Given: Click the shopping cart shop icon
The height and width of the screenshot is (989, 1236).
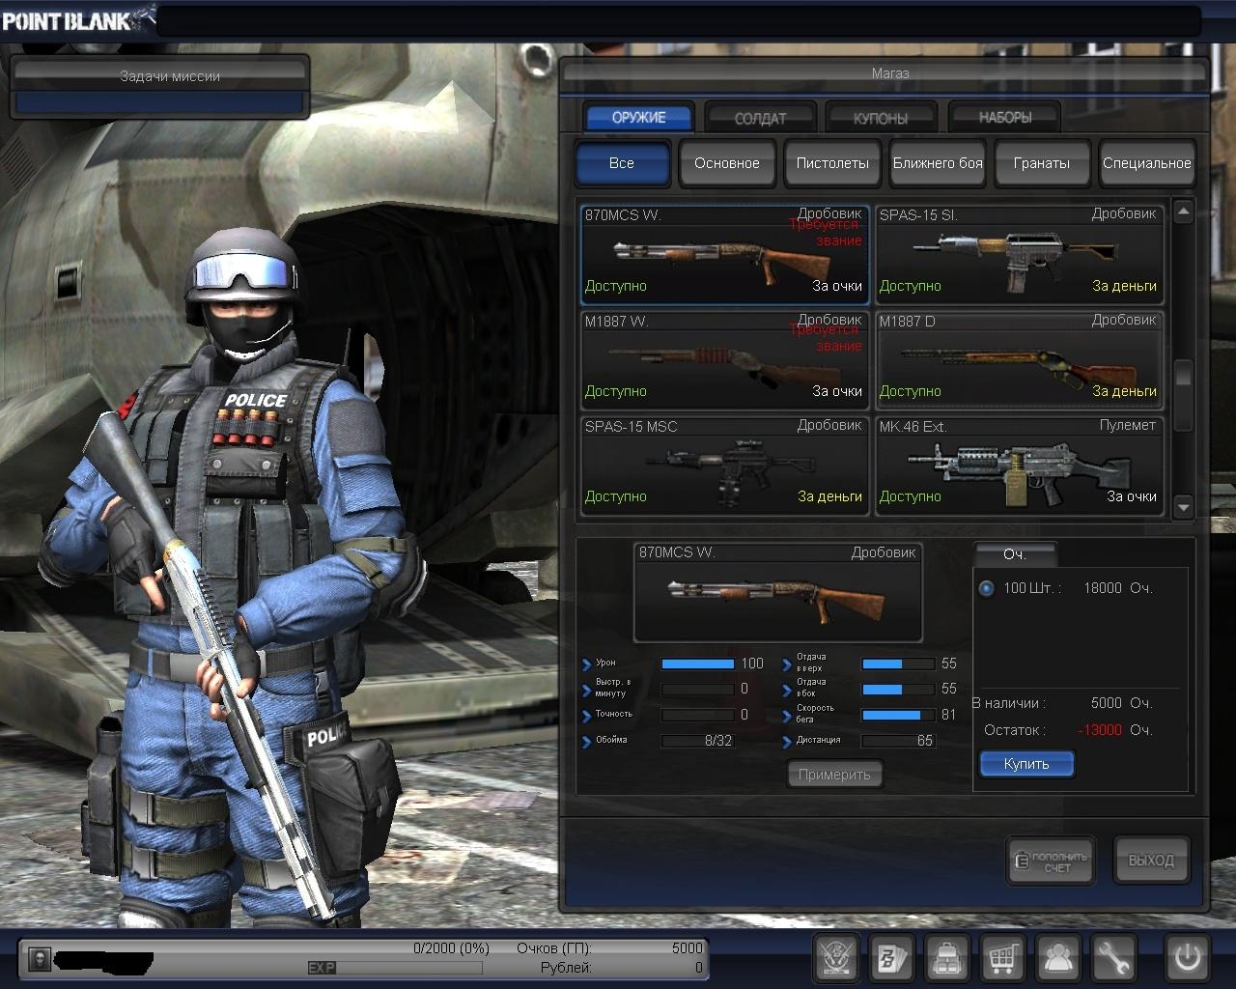Looking at the screenshot, I should (x=1002, y=959).
